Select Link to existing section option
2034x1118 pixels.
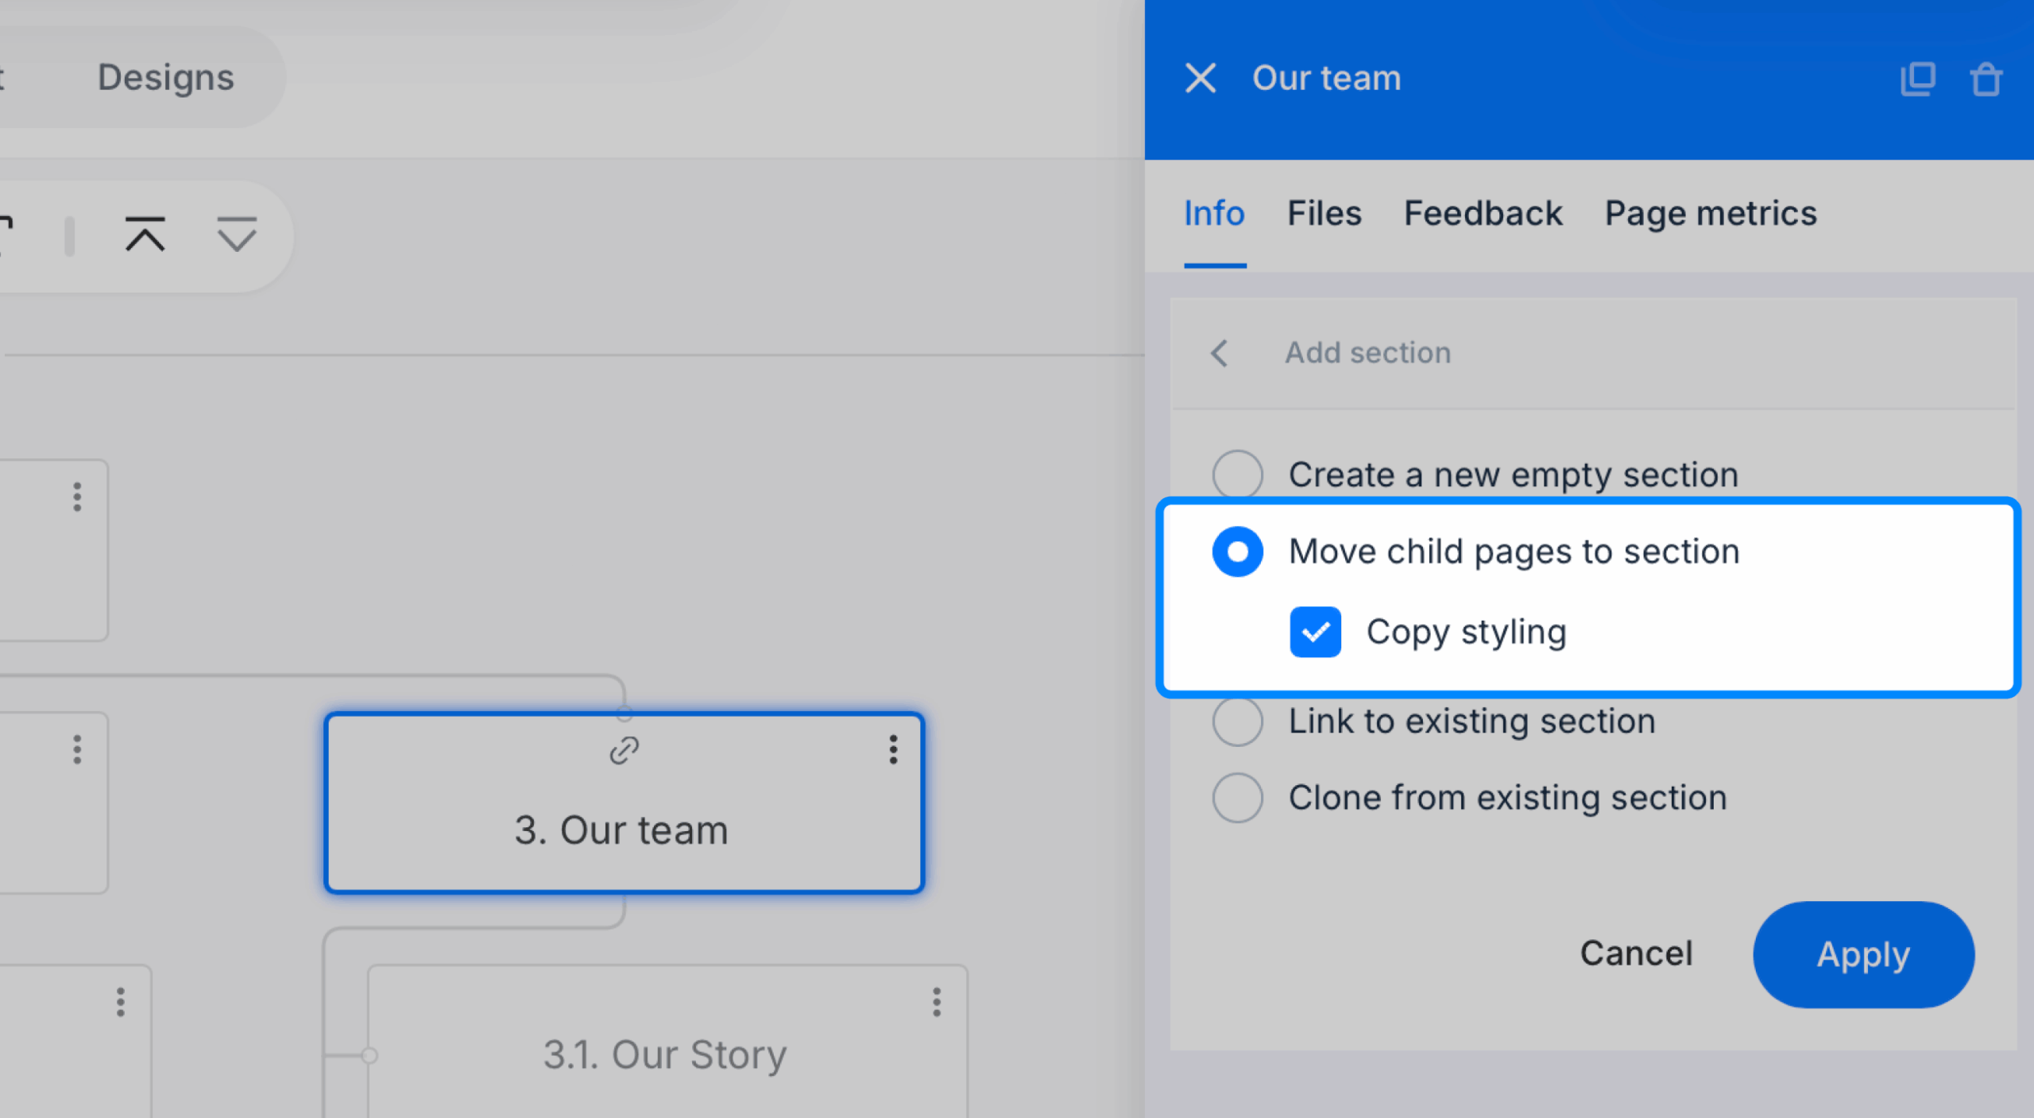[1237, 721]
